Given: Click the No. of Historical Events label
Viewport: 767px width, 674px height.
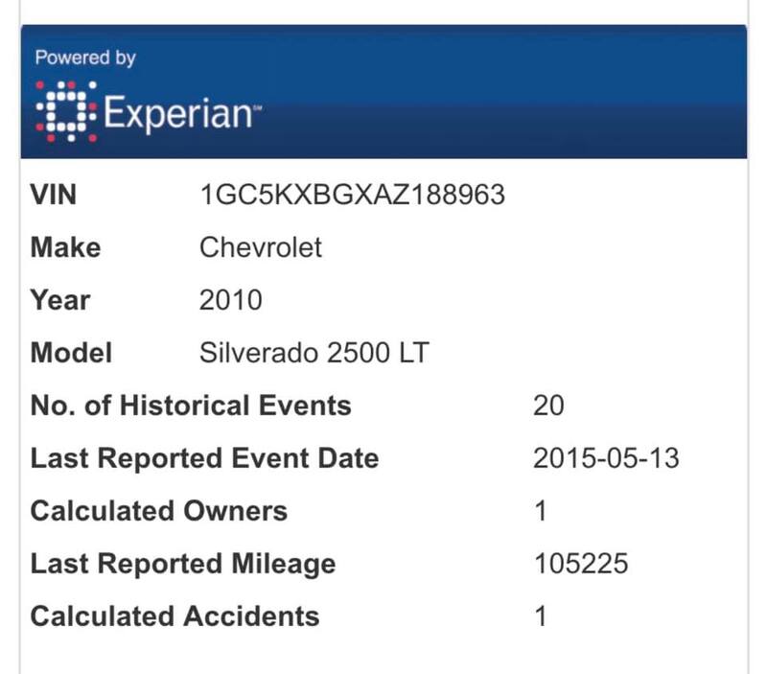Looking at the screenshot, I should 191,406.
